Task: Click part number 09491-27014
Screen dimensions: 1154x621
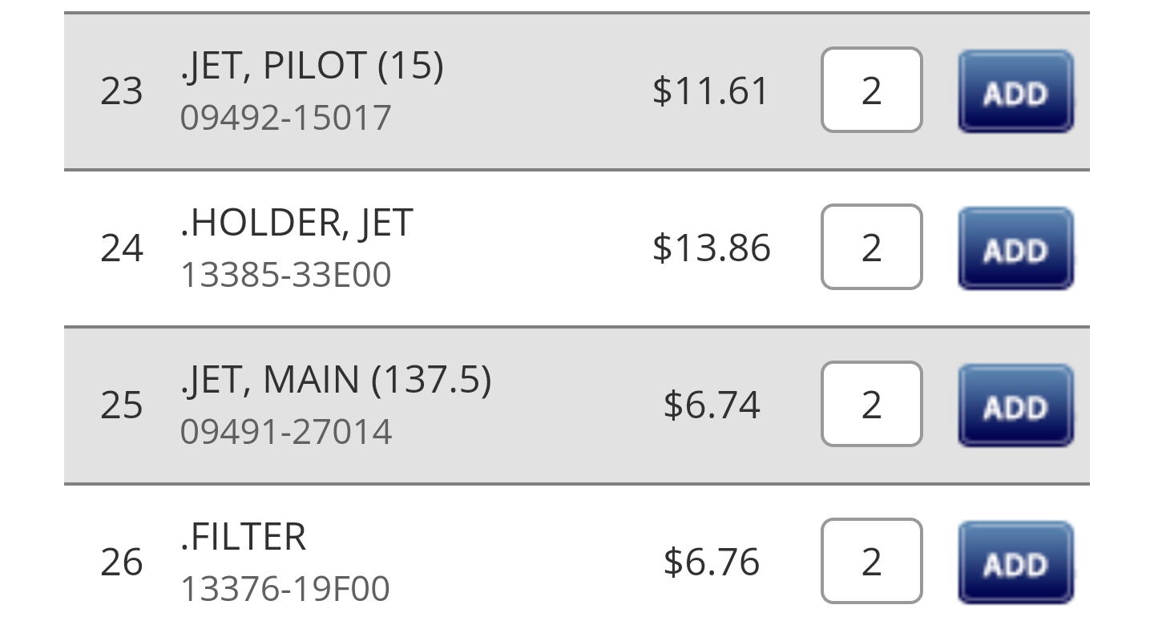Action: click(285, 432)
